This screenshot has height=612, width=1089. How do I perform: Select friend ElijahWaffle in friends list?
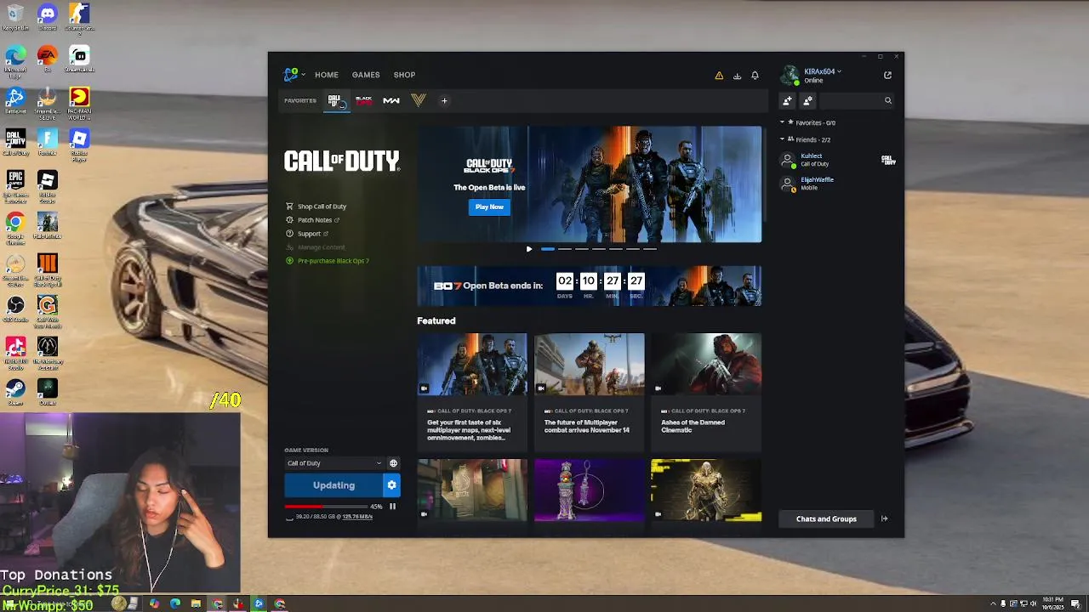coord(838,184)
